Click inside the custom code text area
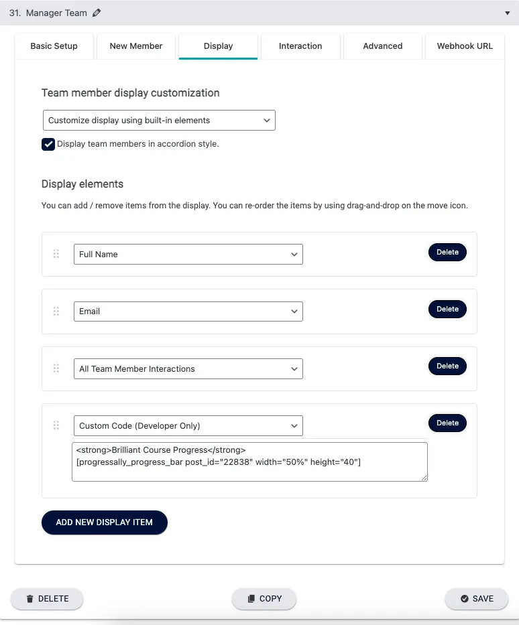 [x=248, y=461]
